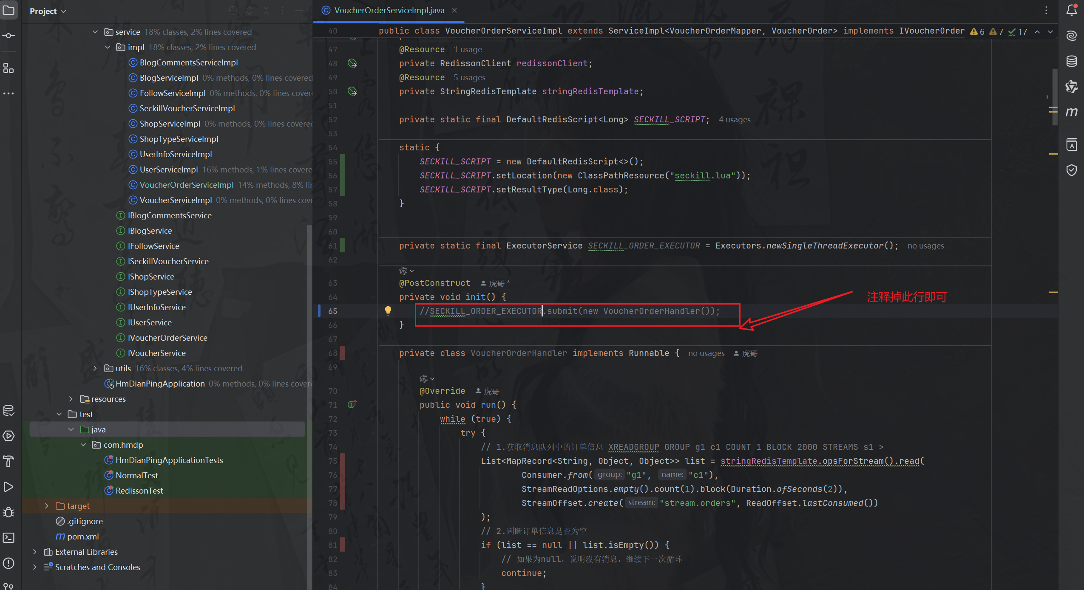Expand the target folder
1084x590 pixels.
(x=47, y=506)
